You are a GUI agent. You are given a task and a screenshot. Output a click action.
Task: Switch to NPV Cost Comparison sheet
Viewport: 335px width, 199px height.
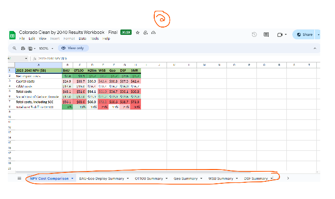(x=49, y=178)
